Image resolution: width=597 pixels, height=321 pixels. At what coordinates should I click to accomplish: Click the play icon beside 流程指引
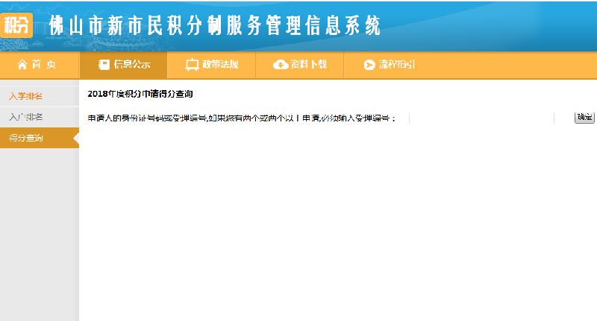[x=369, y=65]
